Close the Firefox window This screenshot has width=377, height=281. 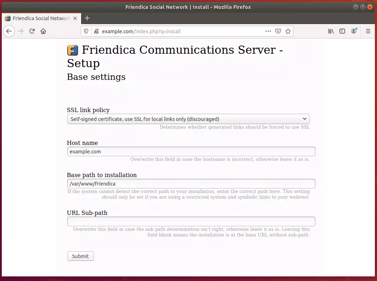[370, 7]
